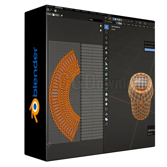Open the Mesh menu

[x=136, y=25]
